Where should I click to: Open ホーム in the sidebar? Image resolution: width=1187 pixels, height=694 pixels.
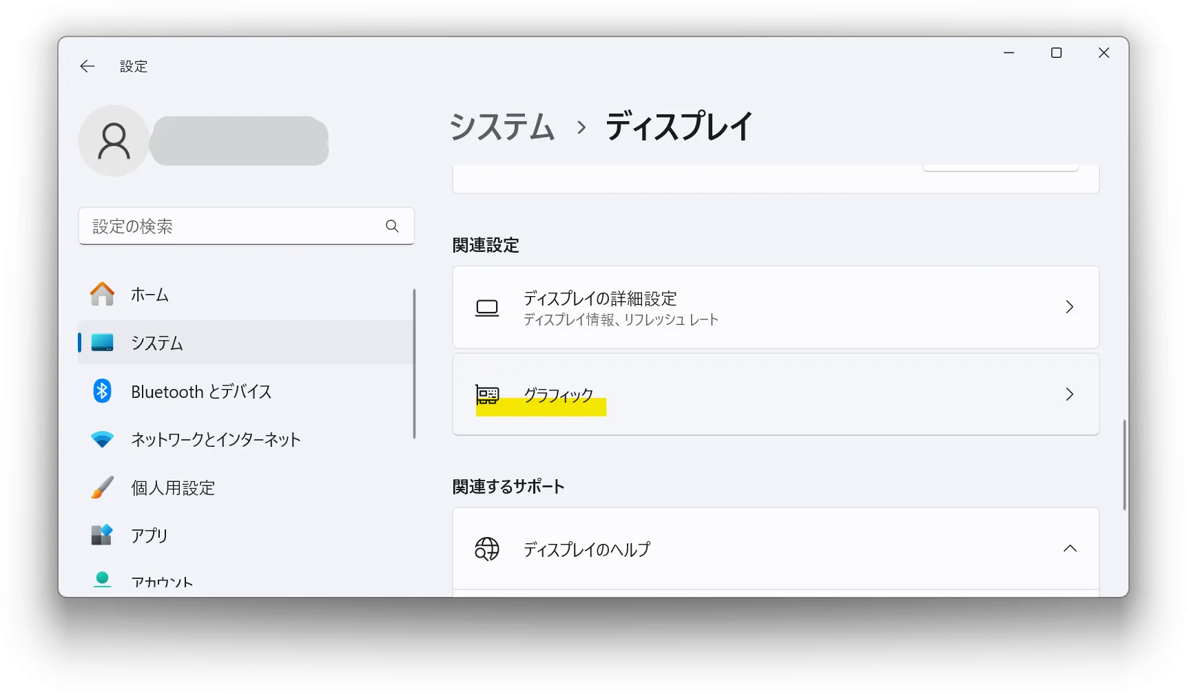(246, 294)
